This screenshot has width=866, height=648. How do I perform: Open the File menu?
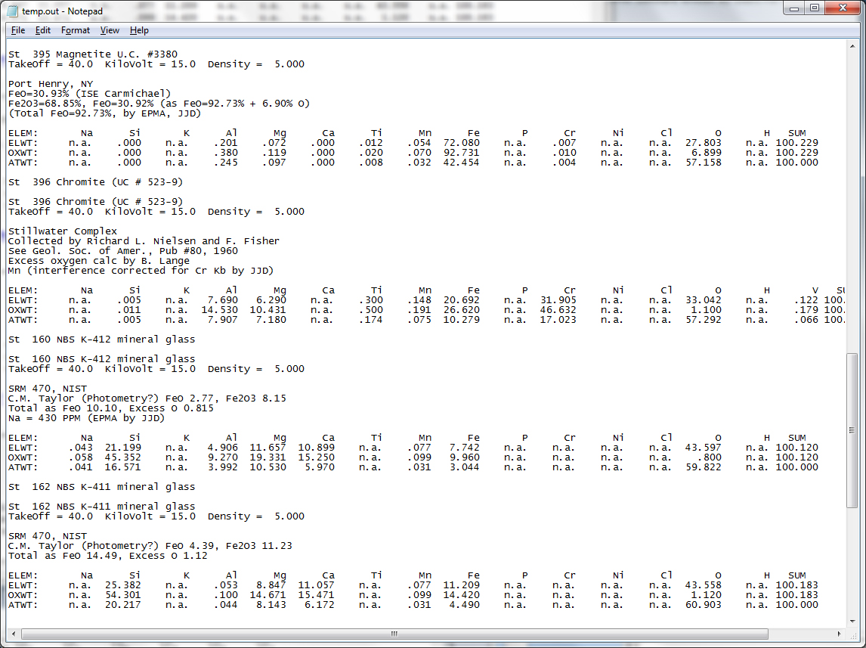[18, 30]
